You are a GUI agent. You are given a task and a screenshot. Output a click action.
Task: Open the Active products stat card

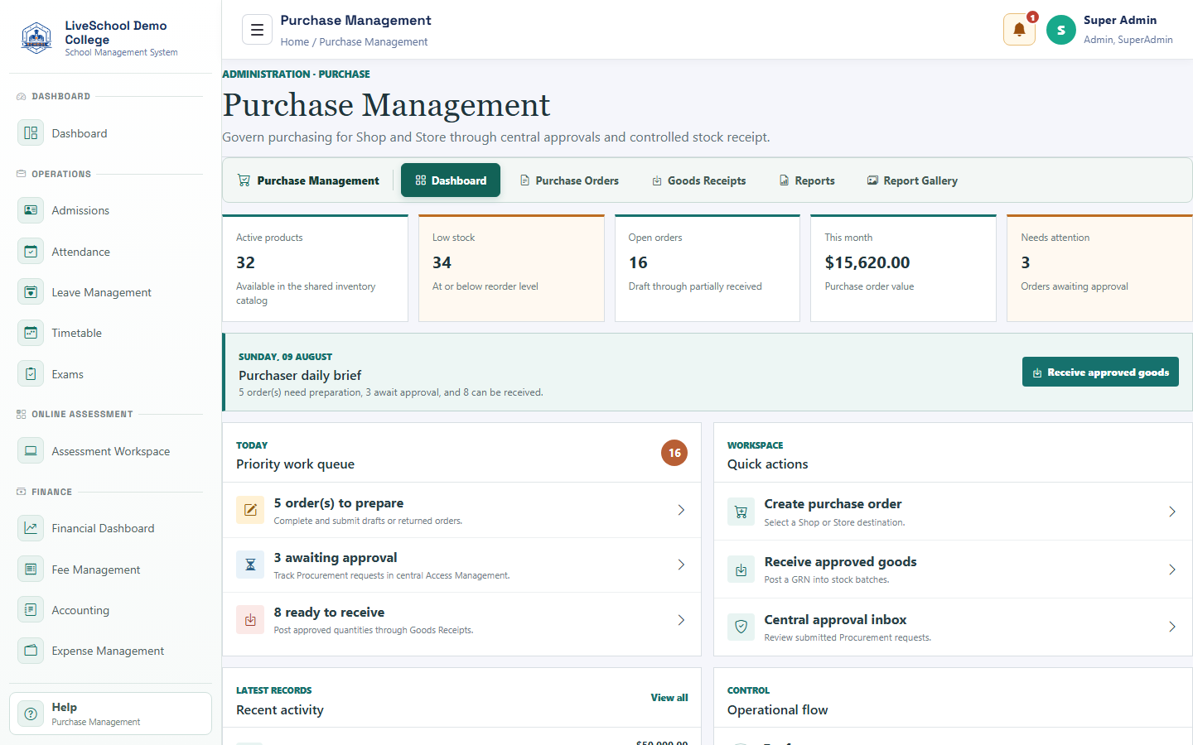click(315, 268)
